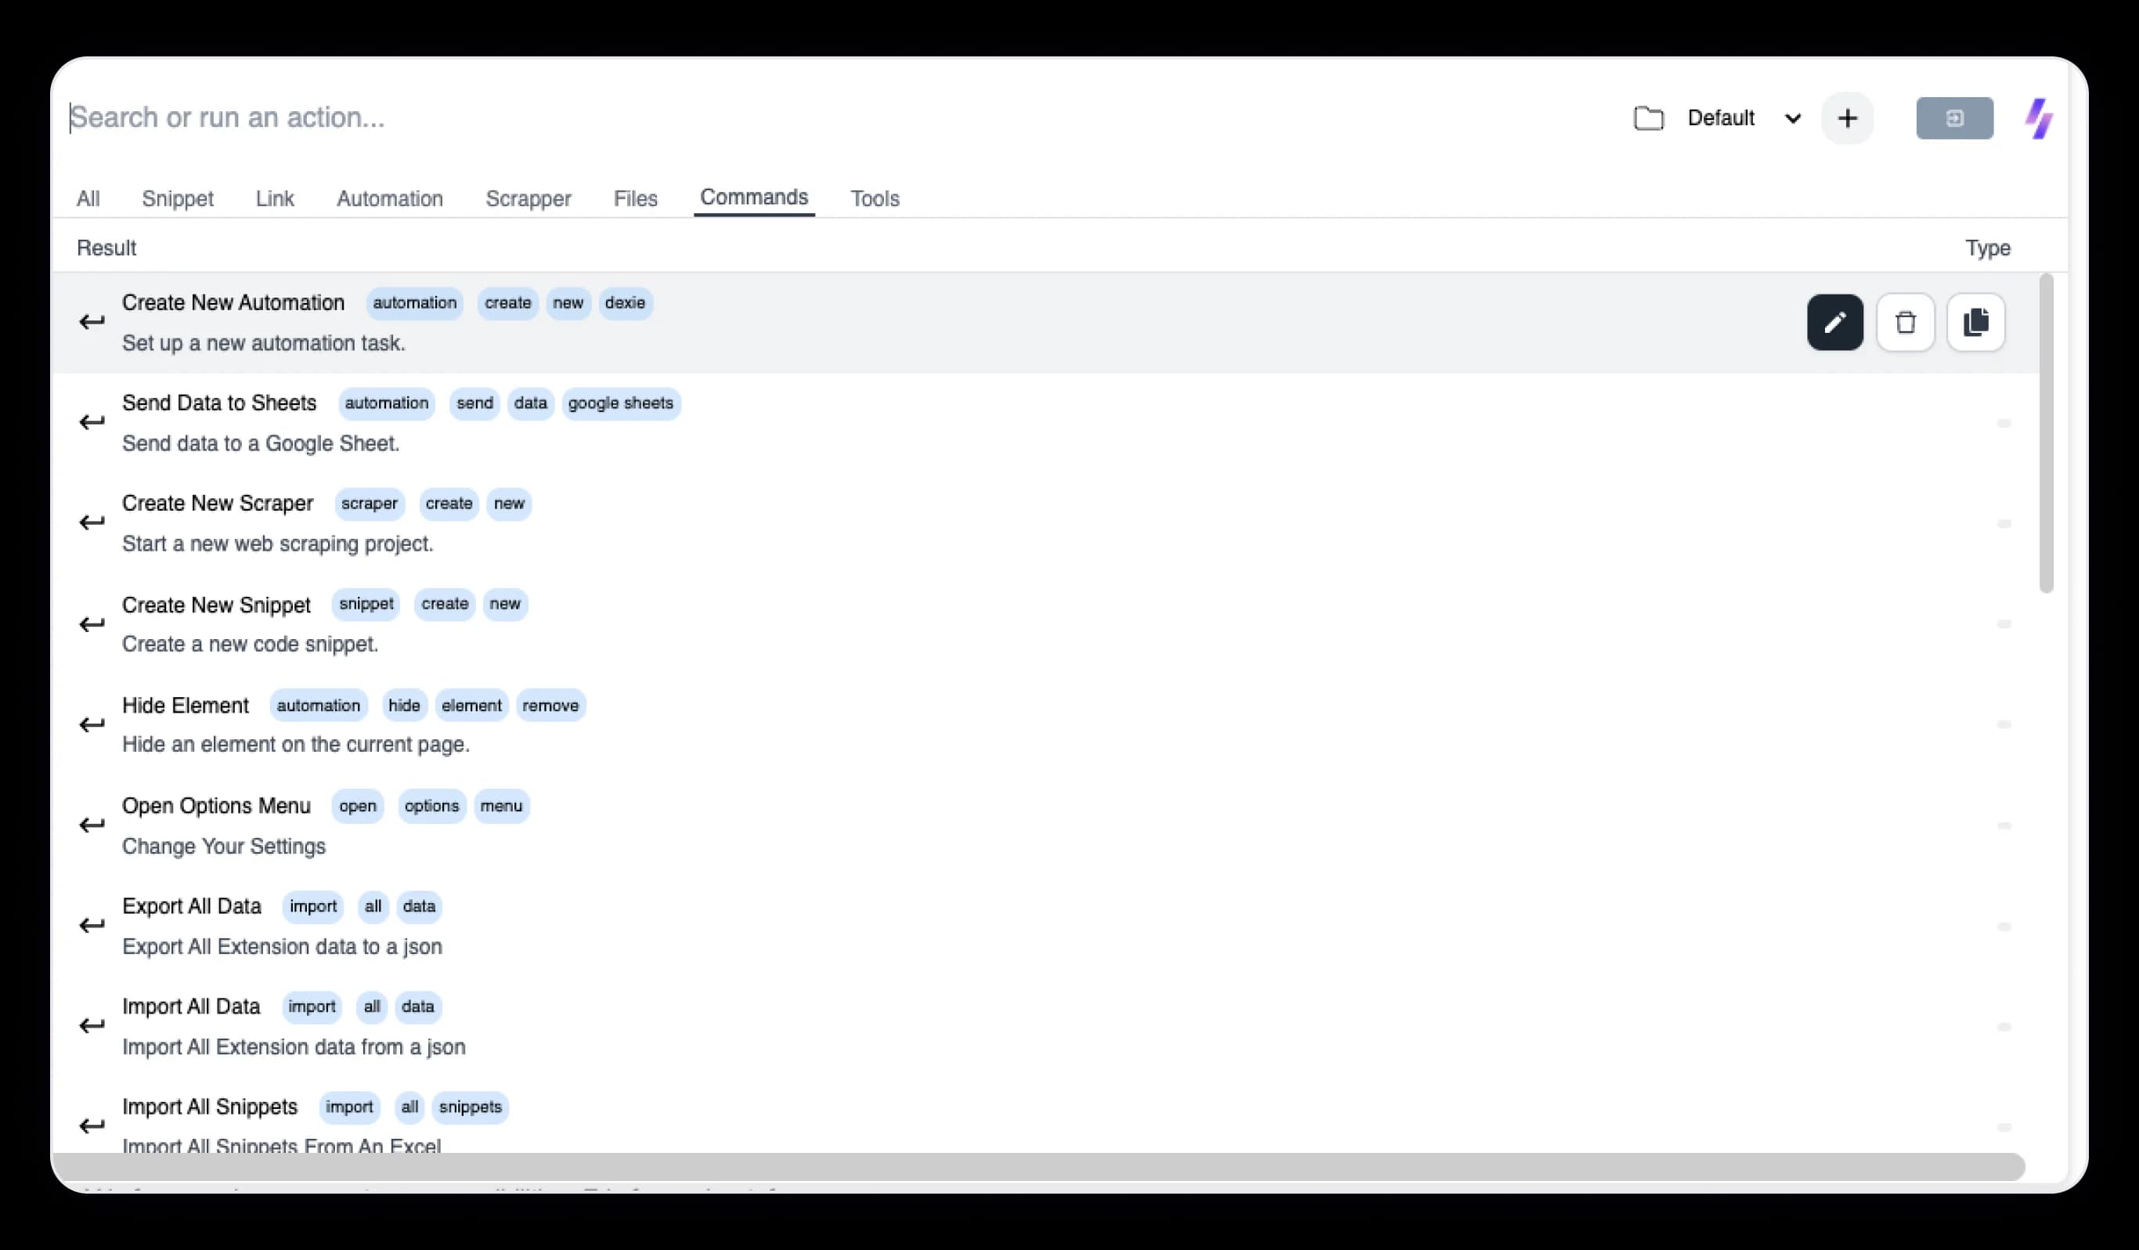Click the automation tag on Create New Automation
The height and width of the screenshot is (1250, 2139).
[x=413, y=302]
